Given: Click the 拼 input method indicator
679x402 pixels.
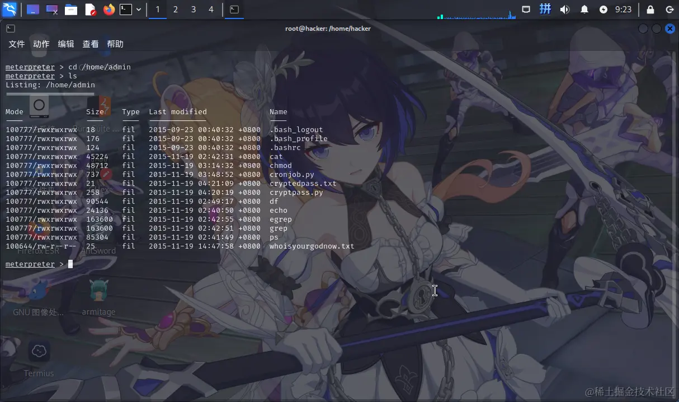Looking at the screenshot, I should (545, 9).
